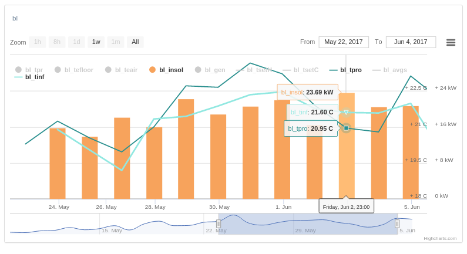
Task: Show the bl_avgs series via legend
Action: click(395, 70)
